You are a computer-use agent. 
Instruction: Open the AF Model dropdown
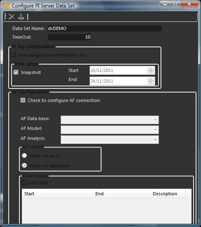point(110,130)
